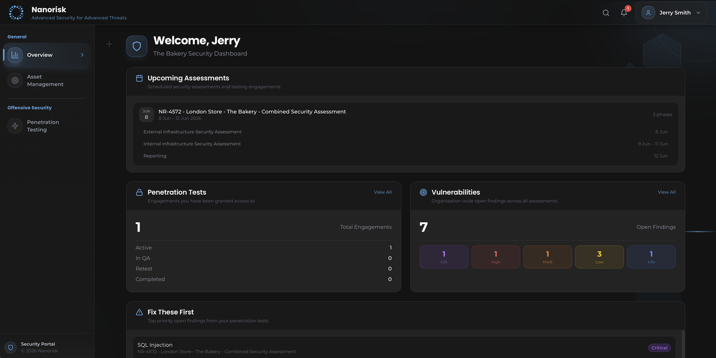This screenshot has width=716, height=358.
Task: Click View All next to Penetration Tests
Action: [383, 192]
